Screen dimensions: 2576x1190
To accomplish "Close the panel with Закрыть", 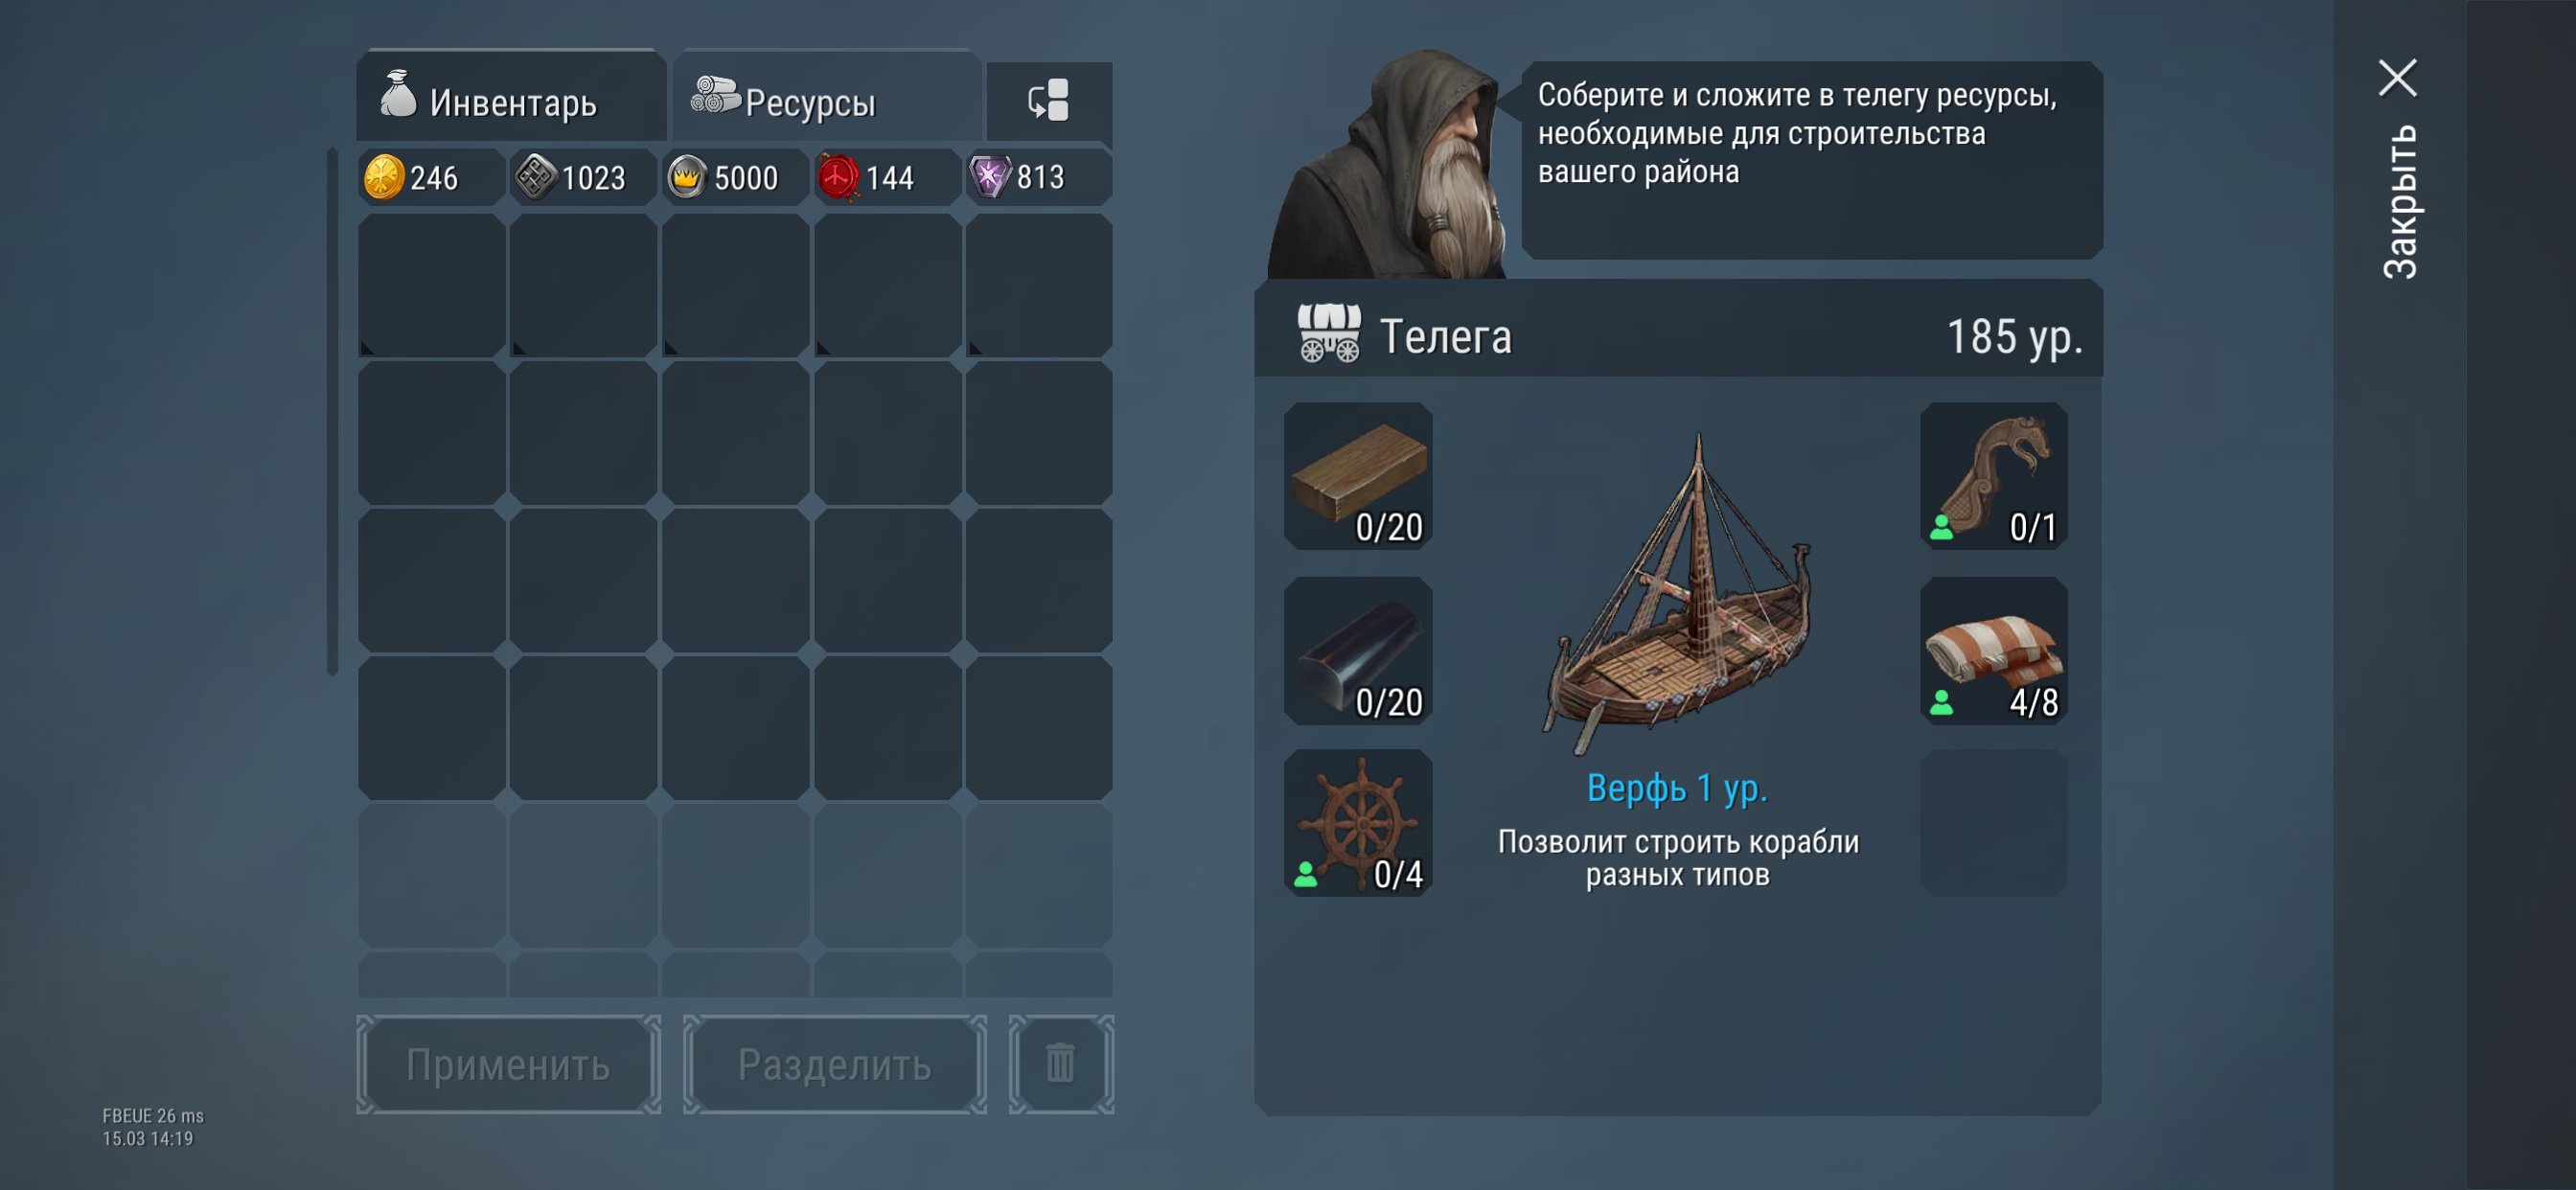I will tap(2399, 167).
